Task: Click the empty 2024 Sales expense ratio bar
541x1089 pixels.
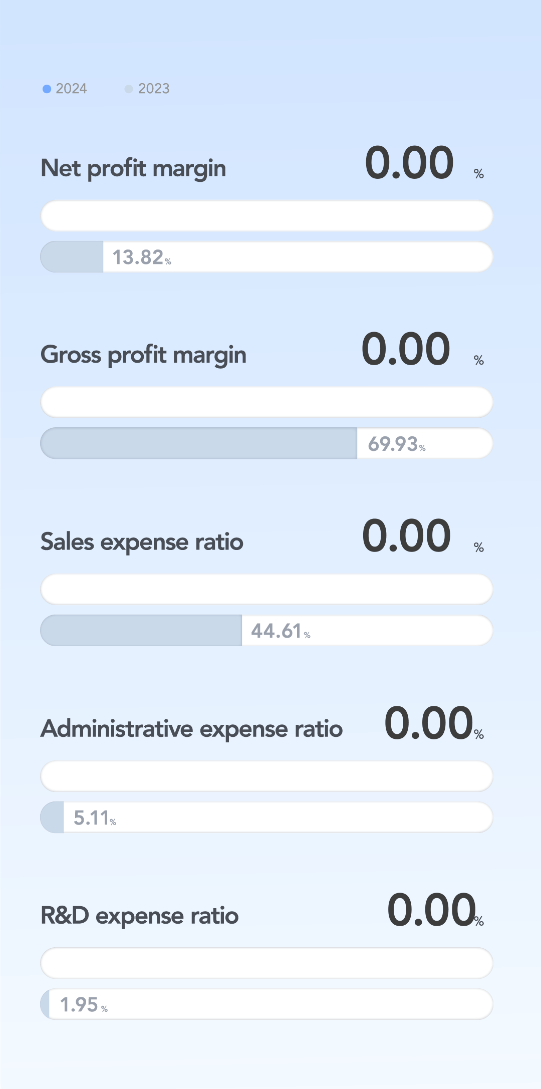Action: pyautogui.click(x=266, y=590)
